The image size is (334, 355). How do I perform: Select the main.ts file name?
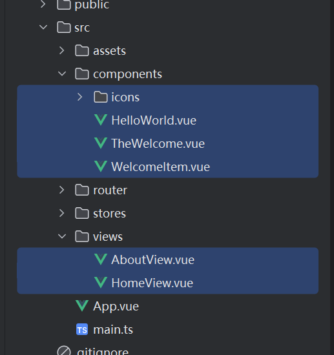point(113,329)
